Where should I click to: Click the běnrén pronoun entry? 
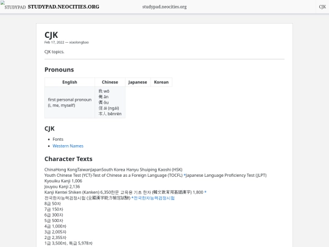click(x=110, y=113)
